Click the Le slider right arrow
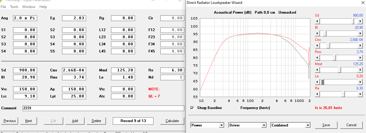 tap(360, 82)
